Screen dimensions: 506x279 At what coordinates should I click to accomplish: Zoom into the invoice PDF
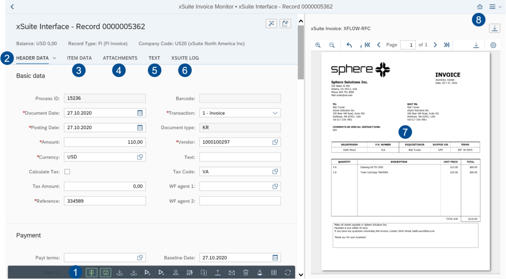(x=318, y=45)
